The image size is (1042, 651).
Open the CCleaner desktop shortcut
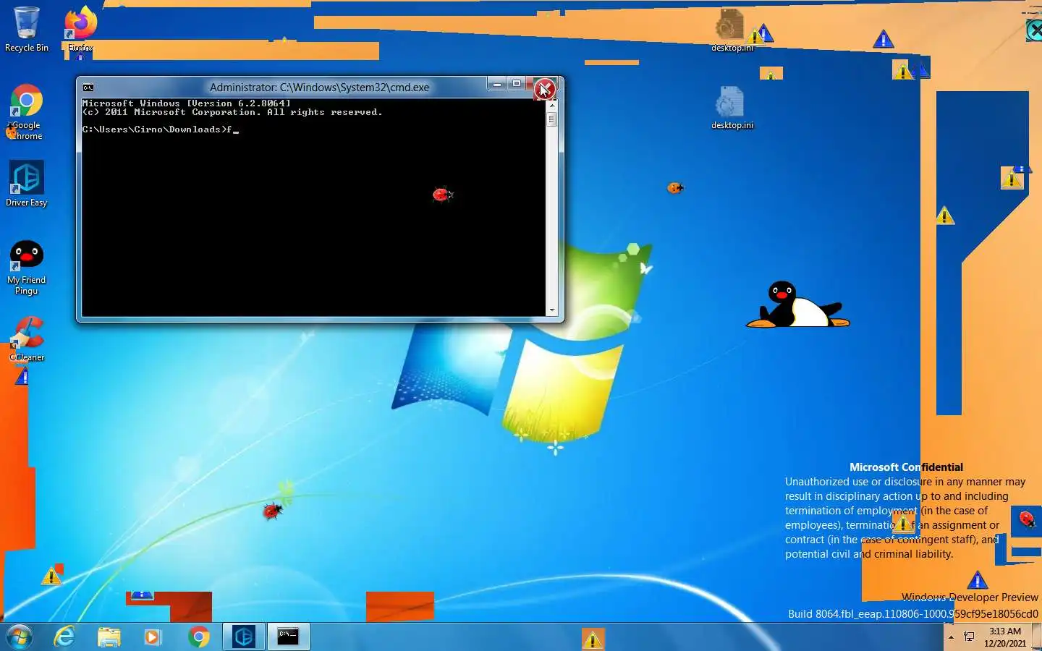27,339
